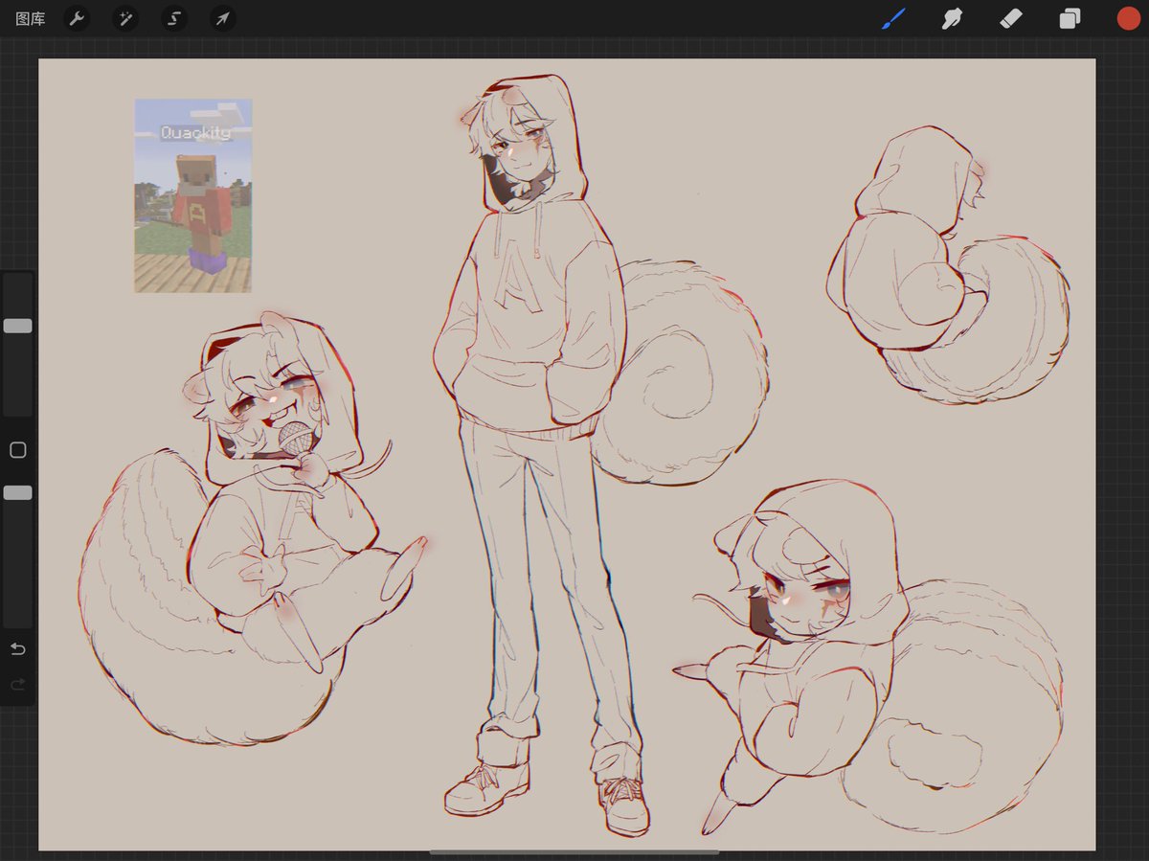
Task: Open the Adjustments magic wand menu
Action: pyautogui.click(x=125, y=18)
